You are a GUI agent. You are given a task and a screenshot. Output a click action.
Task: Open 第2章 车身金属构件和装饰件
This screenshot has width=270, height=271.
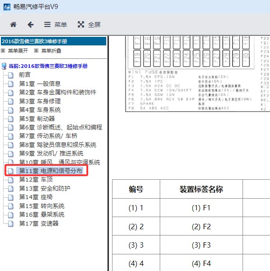58,92
